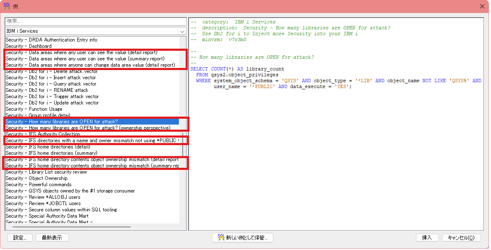Click the FROM qsys2.object_privileges line
The width and height of the screenshot is (491, 250).
(x=237, y=75)
